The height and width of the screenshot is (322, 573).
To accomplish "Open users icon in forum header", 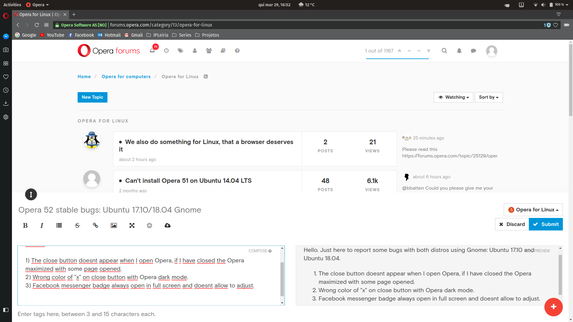I will pyautogui.click(x=195, y=51).
